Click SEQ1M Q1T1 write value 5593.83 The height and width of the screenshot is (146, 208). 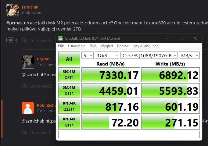click(170, 91)
